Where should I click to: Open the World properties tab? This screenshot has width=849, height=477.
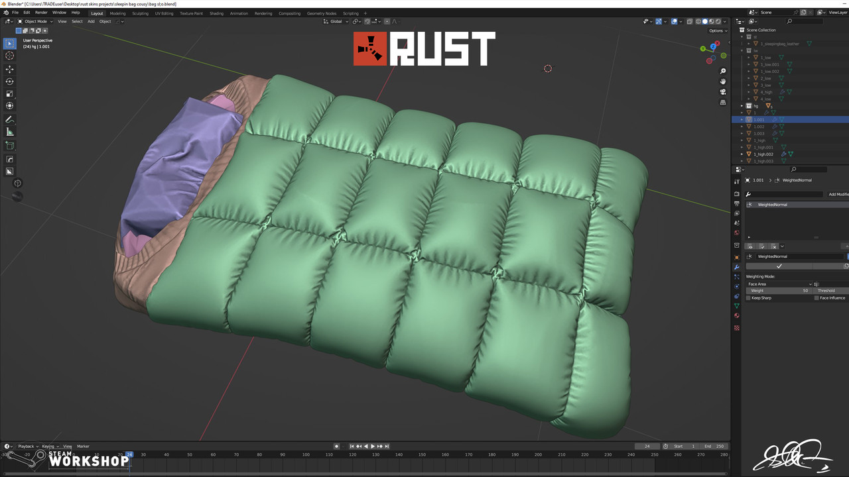coord(736,233)
